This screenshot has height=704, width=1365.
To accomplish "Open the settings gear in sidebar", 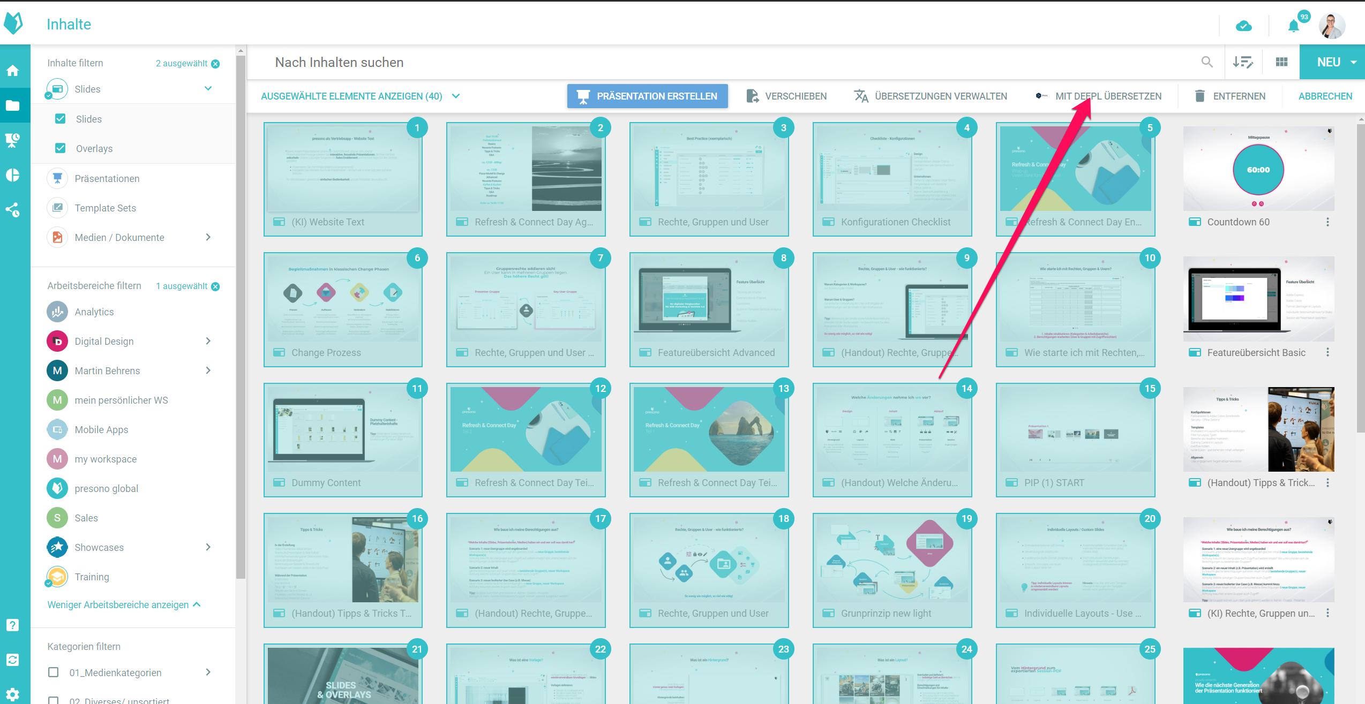I will pos(13,694).
